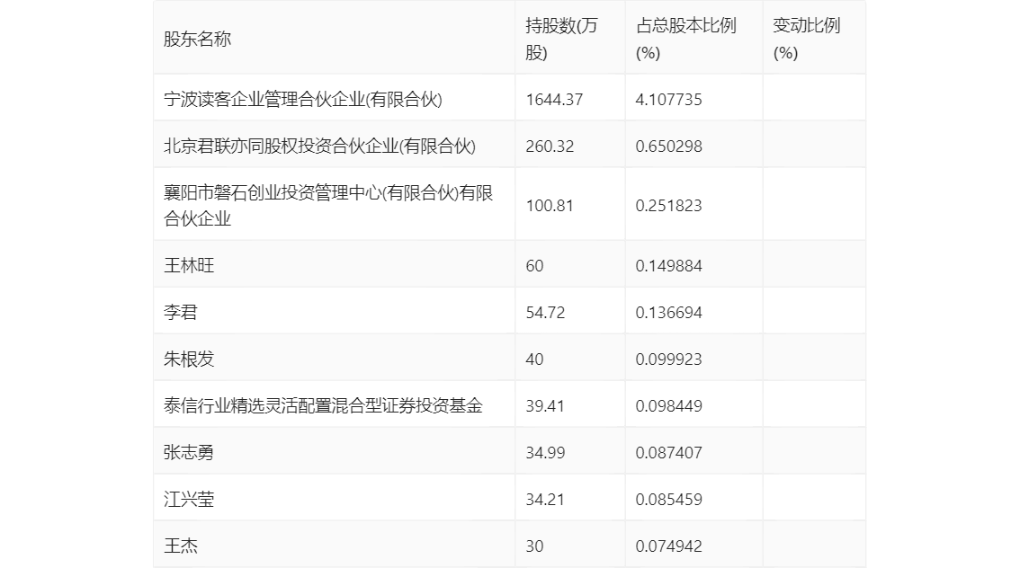Click 王杰's share count 30
This screenshot has width=1020, height=568.
pyautogui.click(x=534, y=546)
